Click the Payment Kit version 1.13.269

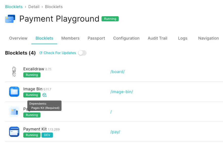pos(54,129)
